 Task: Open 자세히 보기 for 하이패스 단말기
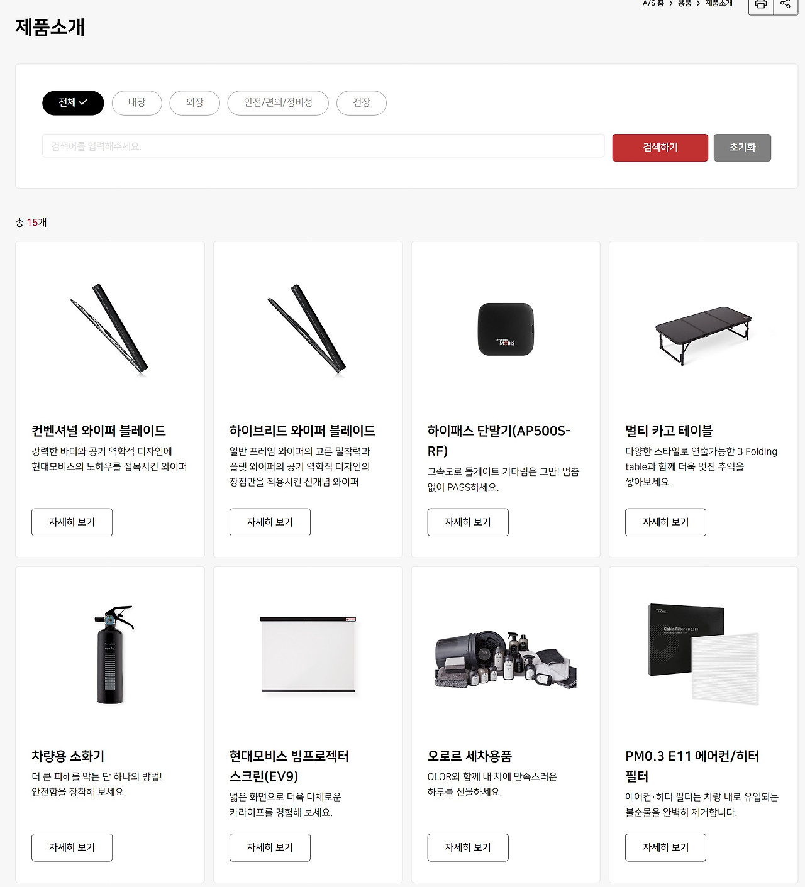click(x=468, y=522)
